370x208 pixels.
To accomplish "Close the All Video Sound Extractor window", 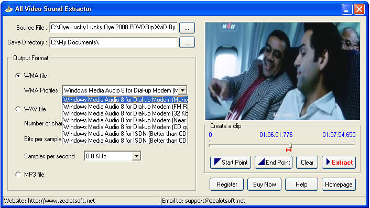I will 360,9.
